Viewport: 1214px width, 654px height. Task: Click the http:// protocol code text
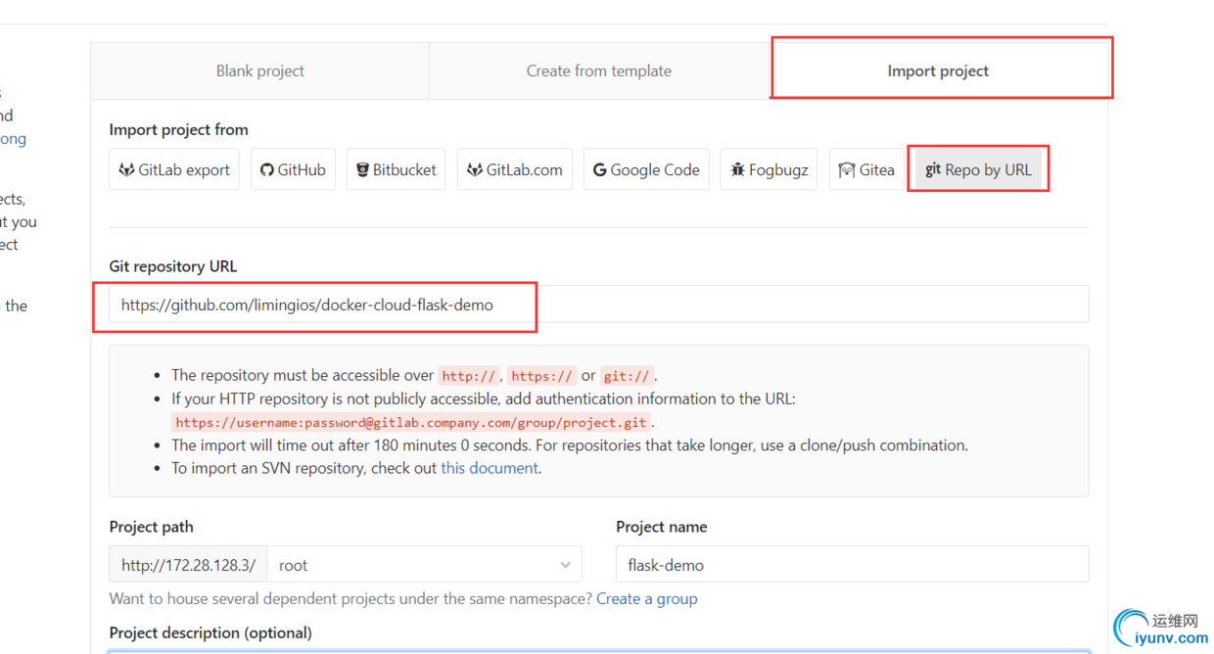(x=469, y=376)
